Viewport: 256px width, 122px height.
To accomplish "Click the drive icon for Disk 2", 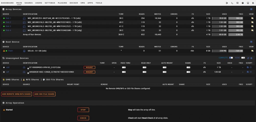I will pyautogui.click(x=24, y=22).
